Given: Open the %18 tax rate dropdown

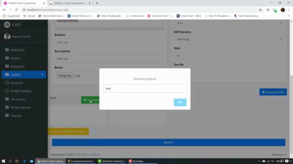Looking at the screenshot, I should [x=228, y=23].
